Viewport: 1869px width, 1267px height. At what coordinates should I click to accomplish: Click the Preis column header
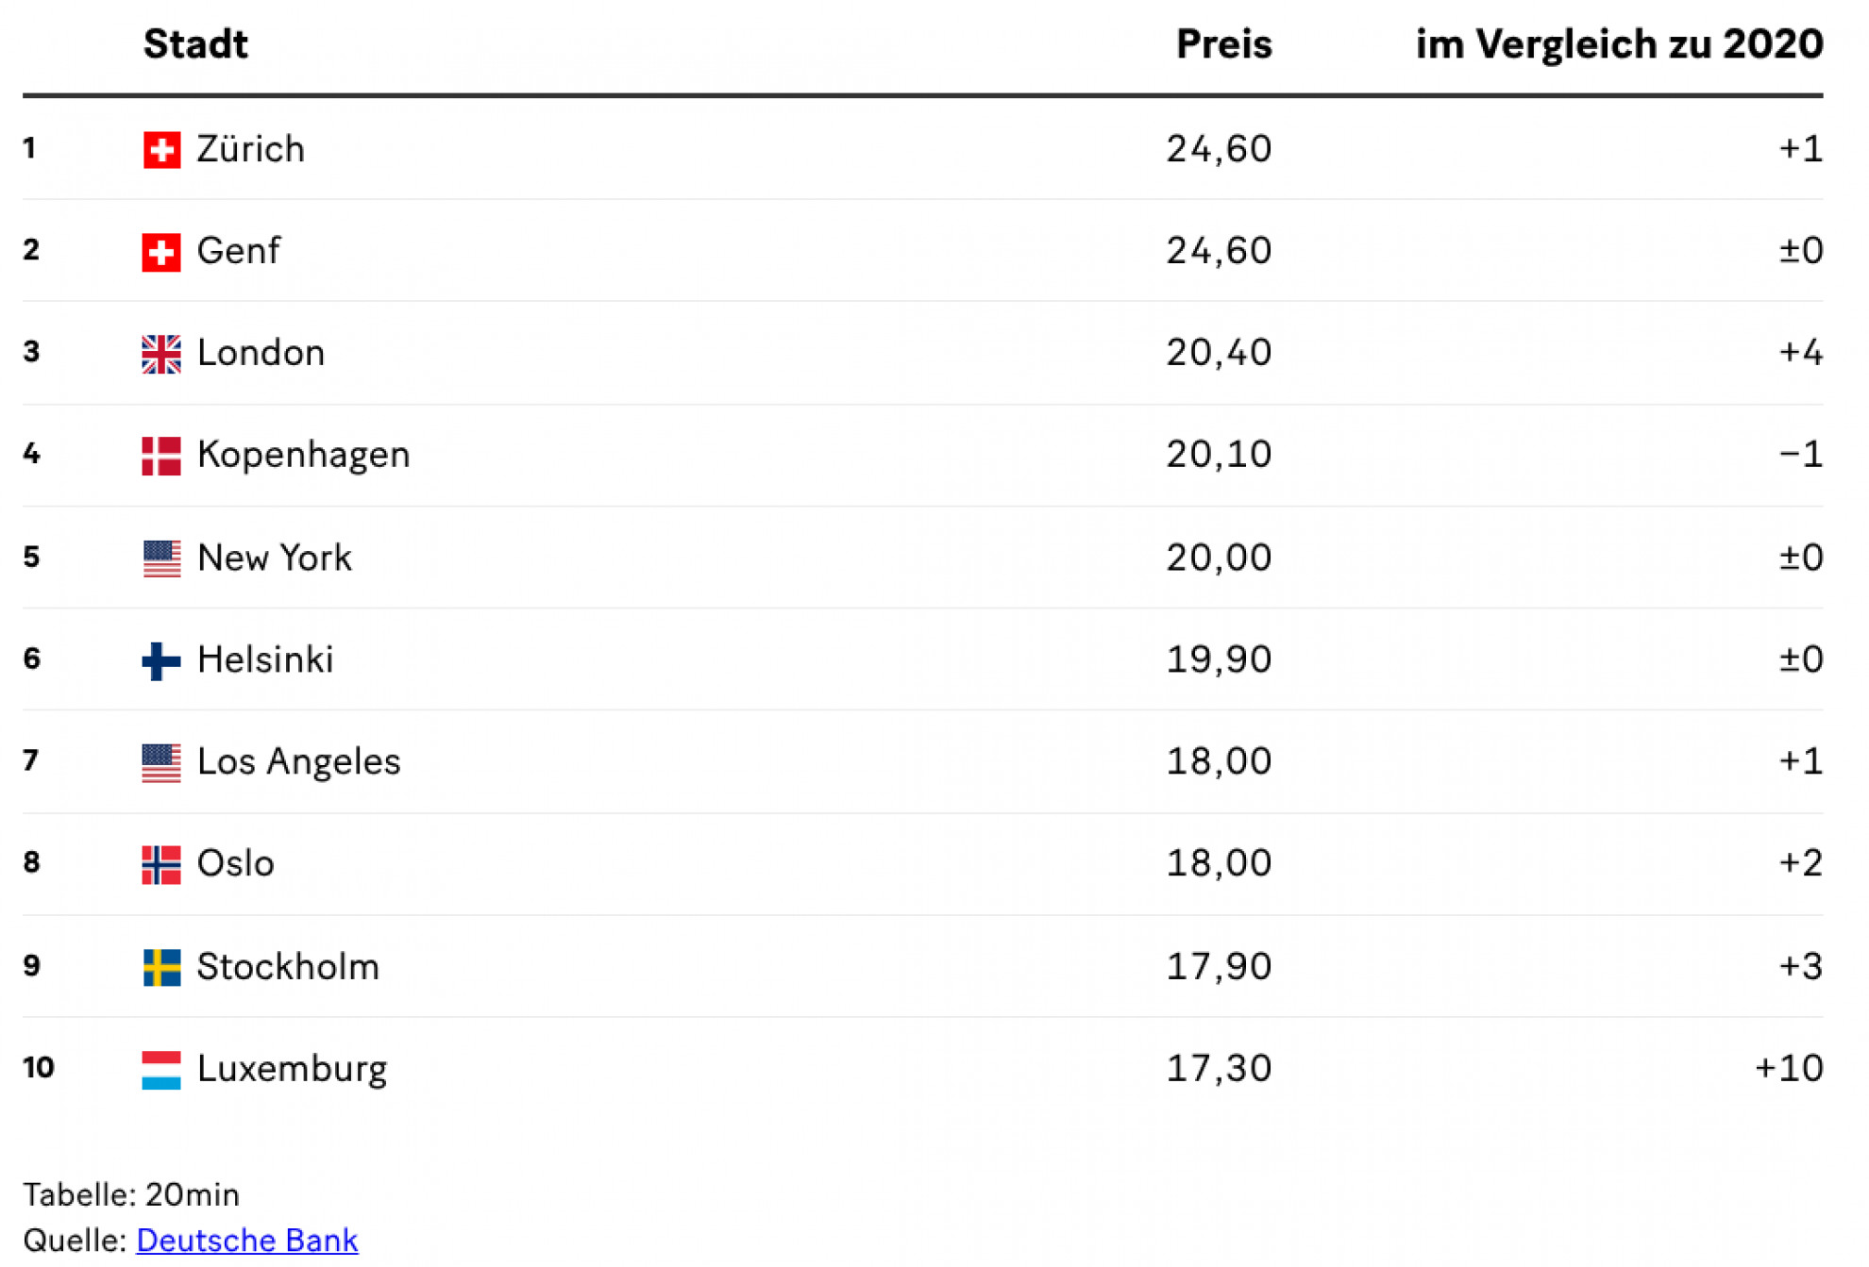point(1223,44)
